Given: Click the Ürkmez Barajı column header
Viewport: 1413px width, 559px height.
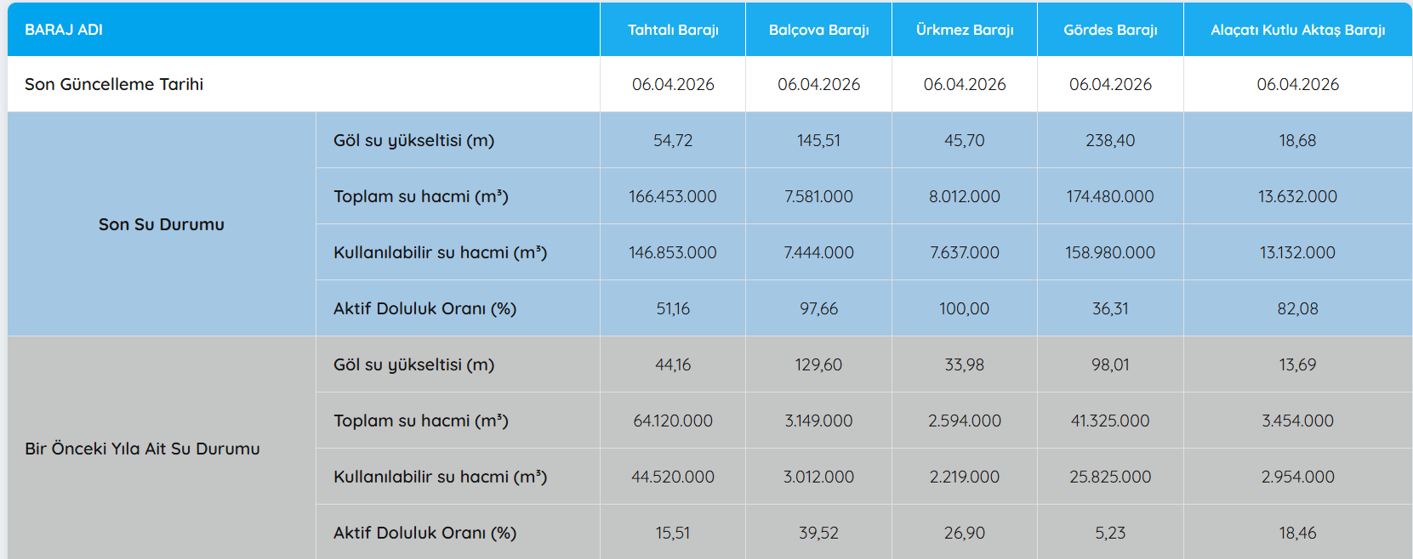Looking at the screenshot, I should (965, 30).
